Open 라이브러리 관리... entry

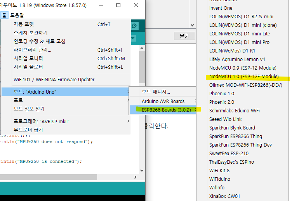point(66,50)
